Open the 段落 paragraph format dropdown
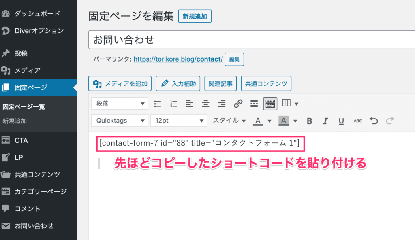The width and height of the screenshot is (415, 240). coord(120,104)
